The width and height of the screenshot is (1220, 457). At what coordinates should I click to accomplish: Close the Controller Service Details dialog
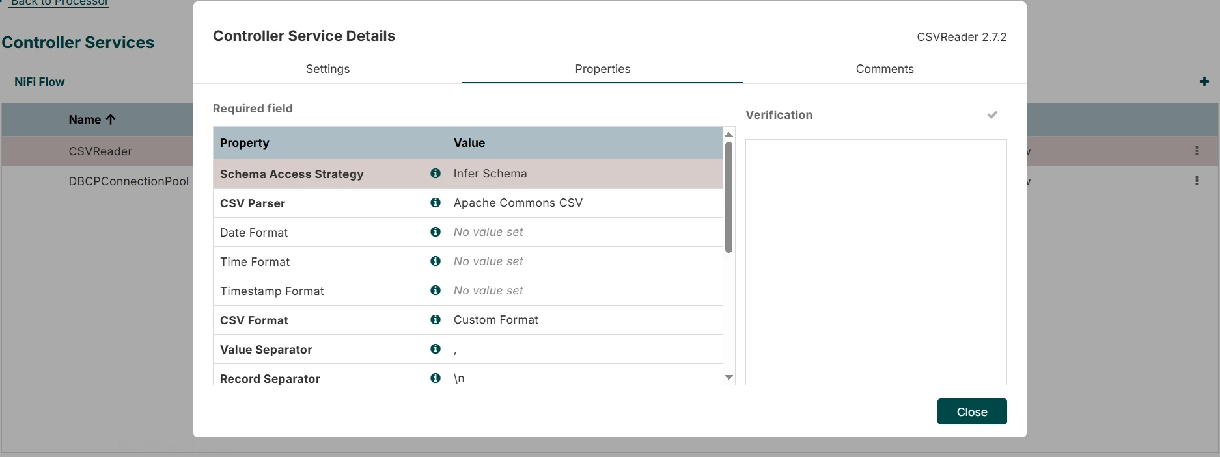972,411
